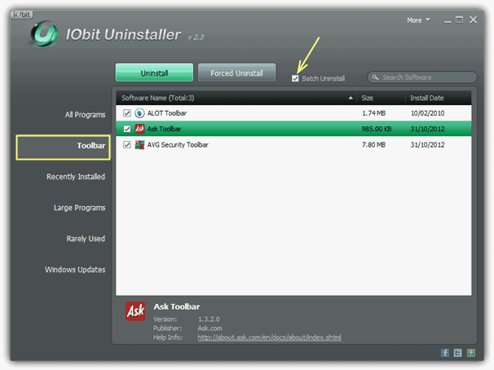Click the 985.00 KB size value
Image resolution: width=494 pixels, height=370 pixels.
[x=377, y=129]
